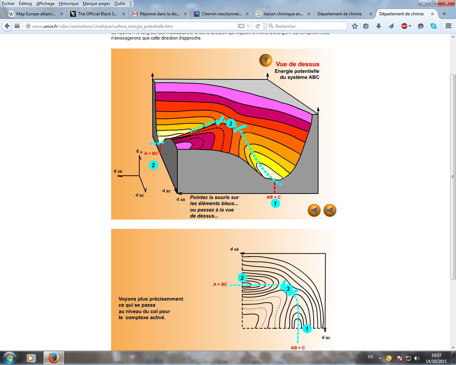This screenshot has width=456, height=365.
Task: Open the ? help menu
Action: click(131, 4)
